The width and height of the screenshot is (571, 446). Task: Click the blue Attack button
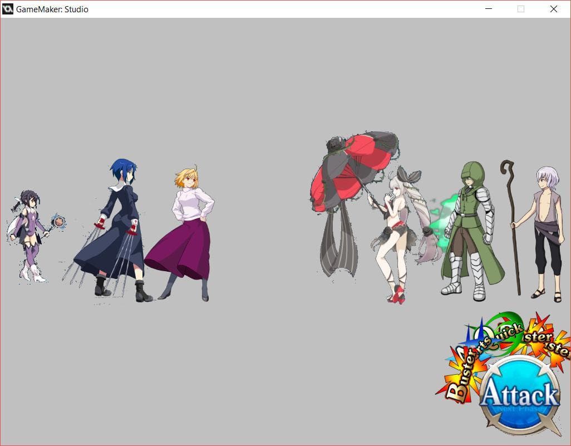(520, 396)
